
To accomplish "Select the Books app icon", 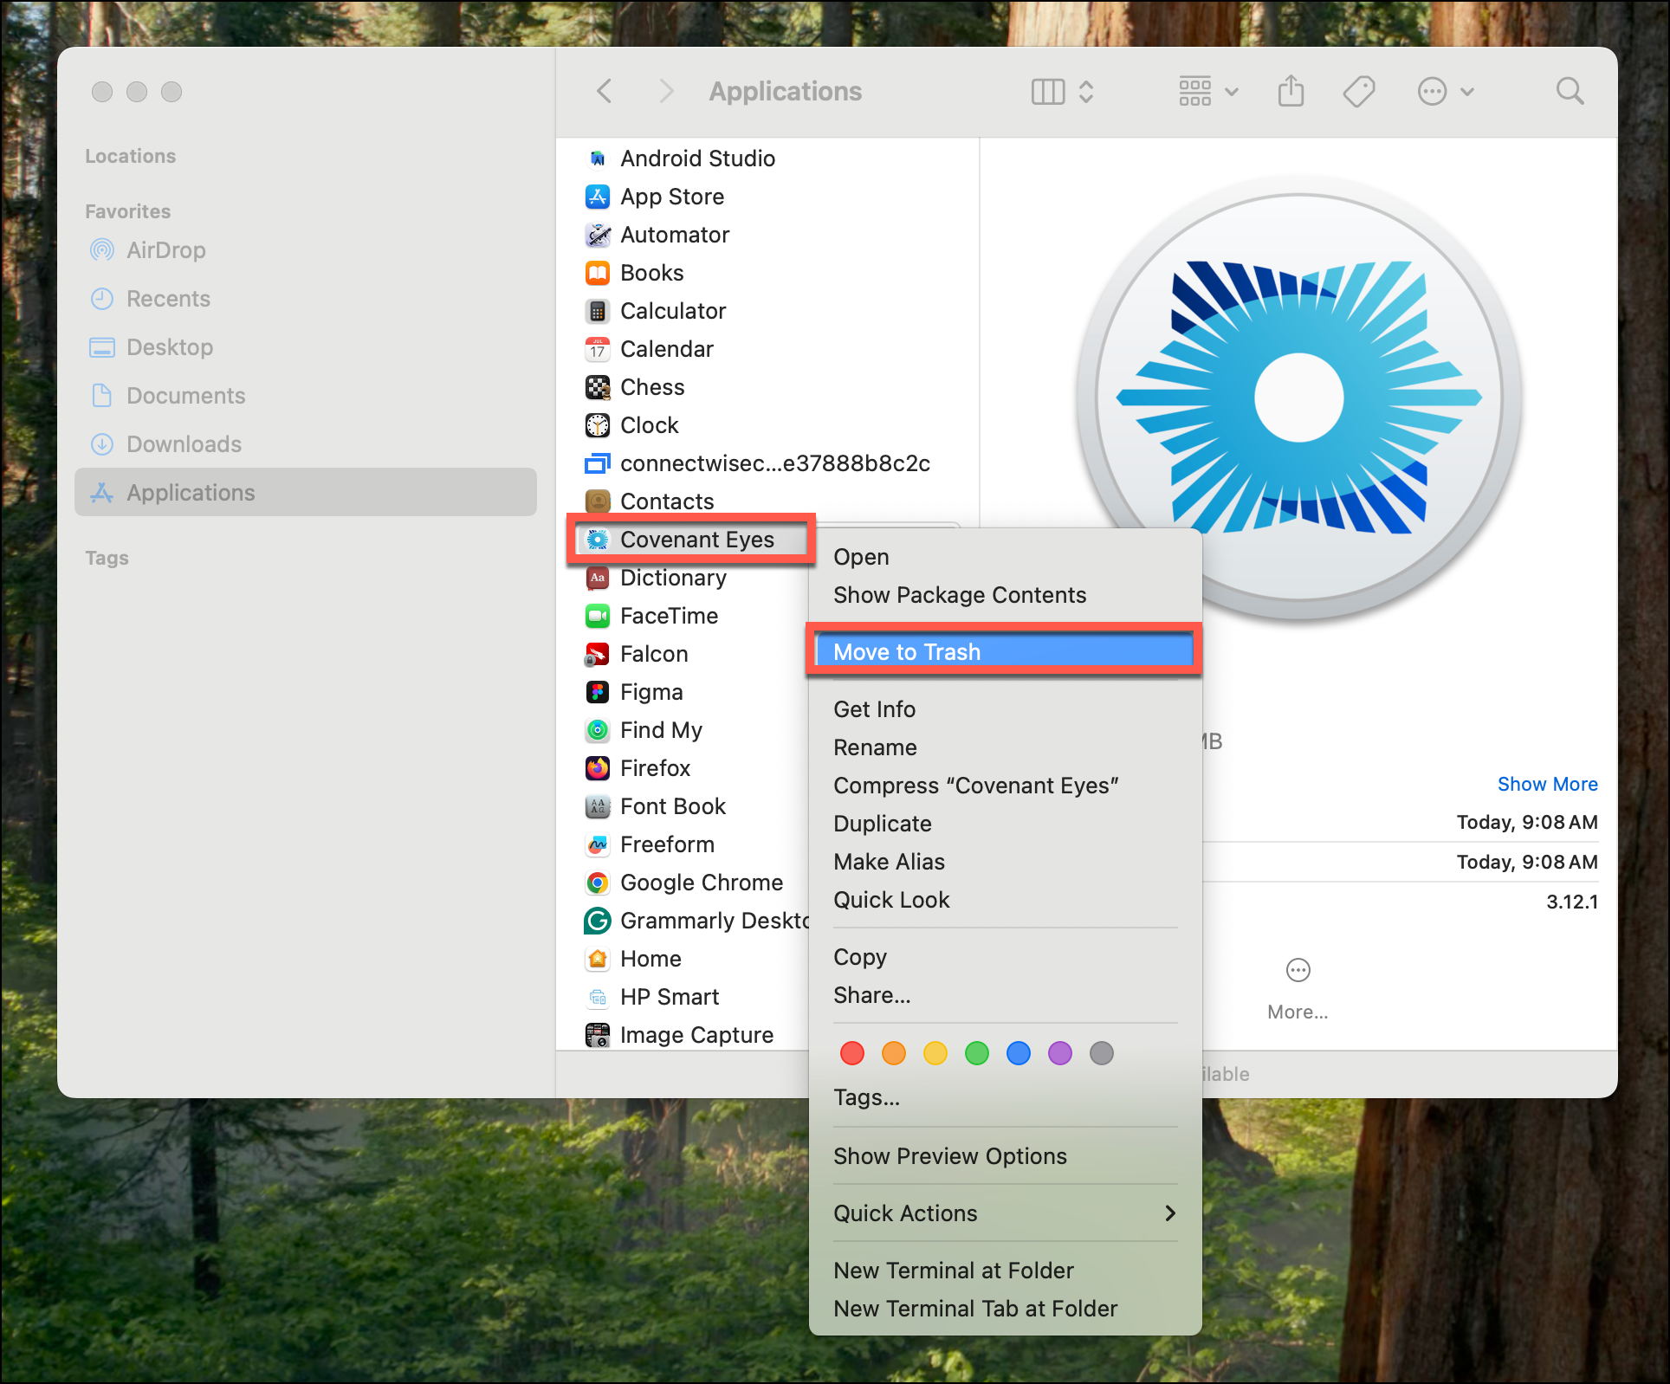I will pos(598,273).
